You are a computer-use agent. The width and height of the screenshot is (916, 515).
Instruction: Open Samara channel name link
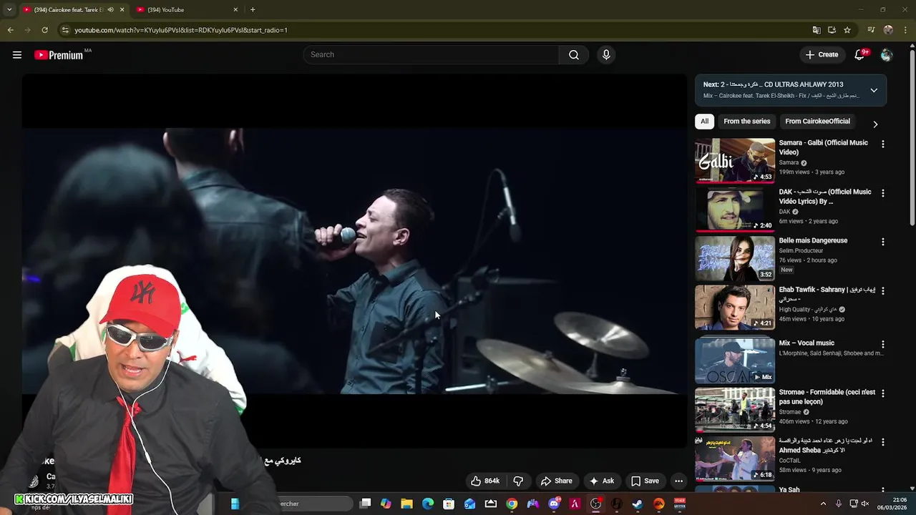coord(789,163)
